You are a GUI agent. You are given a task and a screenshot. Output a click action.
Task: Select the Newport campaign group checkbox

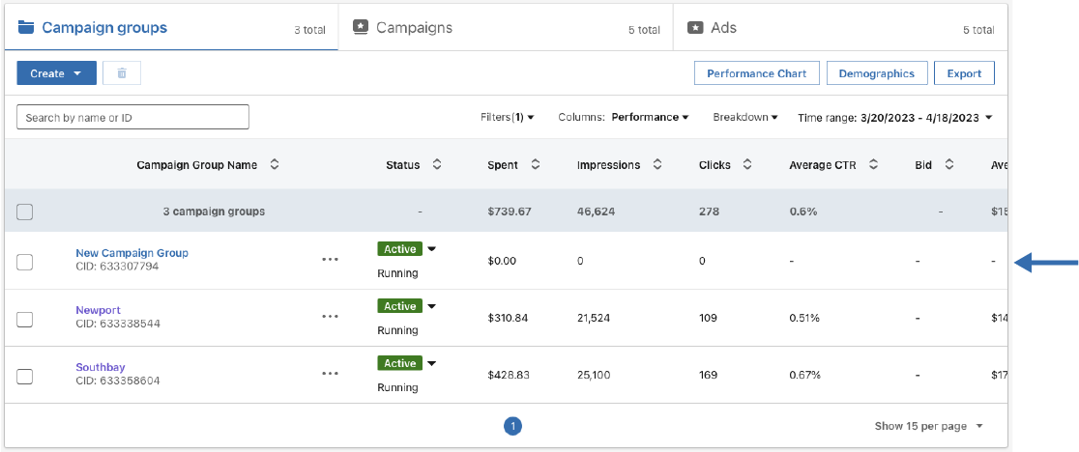pyautogui.click(x=25, y=320)
